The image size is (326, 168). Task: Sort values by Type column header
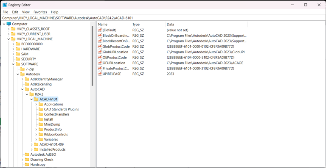[148, 25]
